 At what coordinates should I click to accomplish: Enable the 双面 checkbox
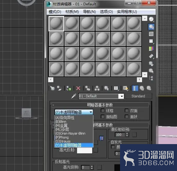126,111
